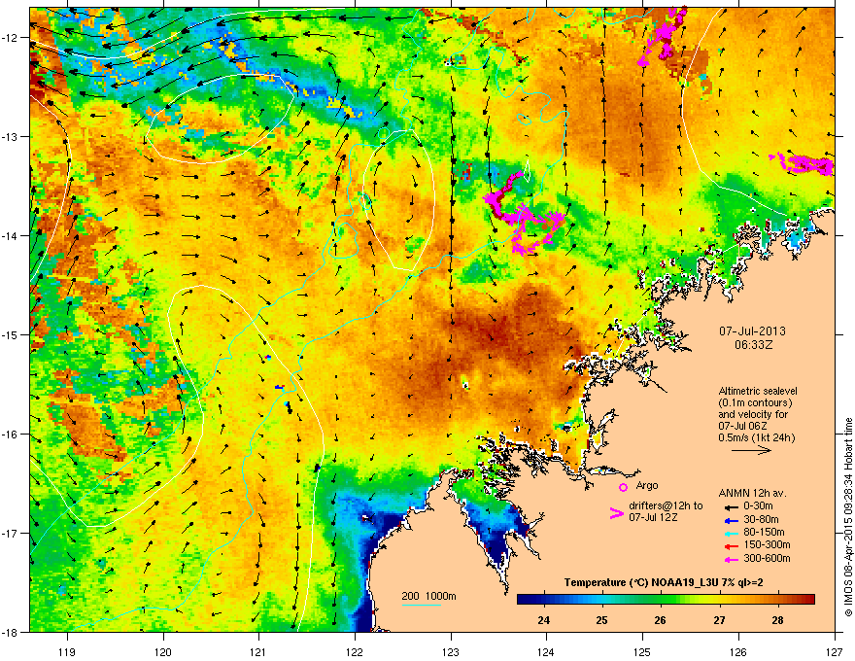Click the latitude axis label -17

tap(11, 533)
